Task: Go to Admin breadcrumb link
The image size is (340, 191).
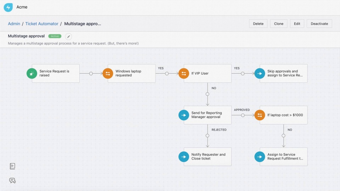Action: (x=14, y=24)
